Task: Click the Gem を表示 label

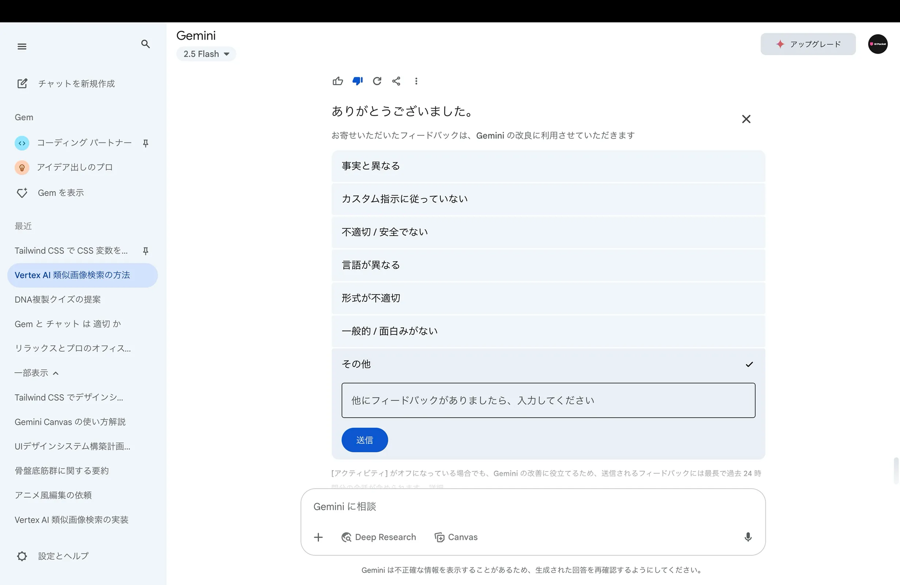Action: pos(61,193)
